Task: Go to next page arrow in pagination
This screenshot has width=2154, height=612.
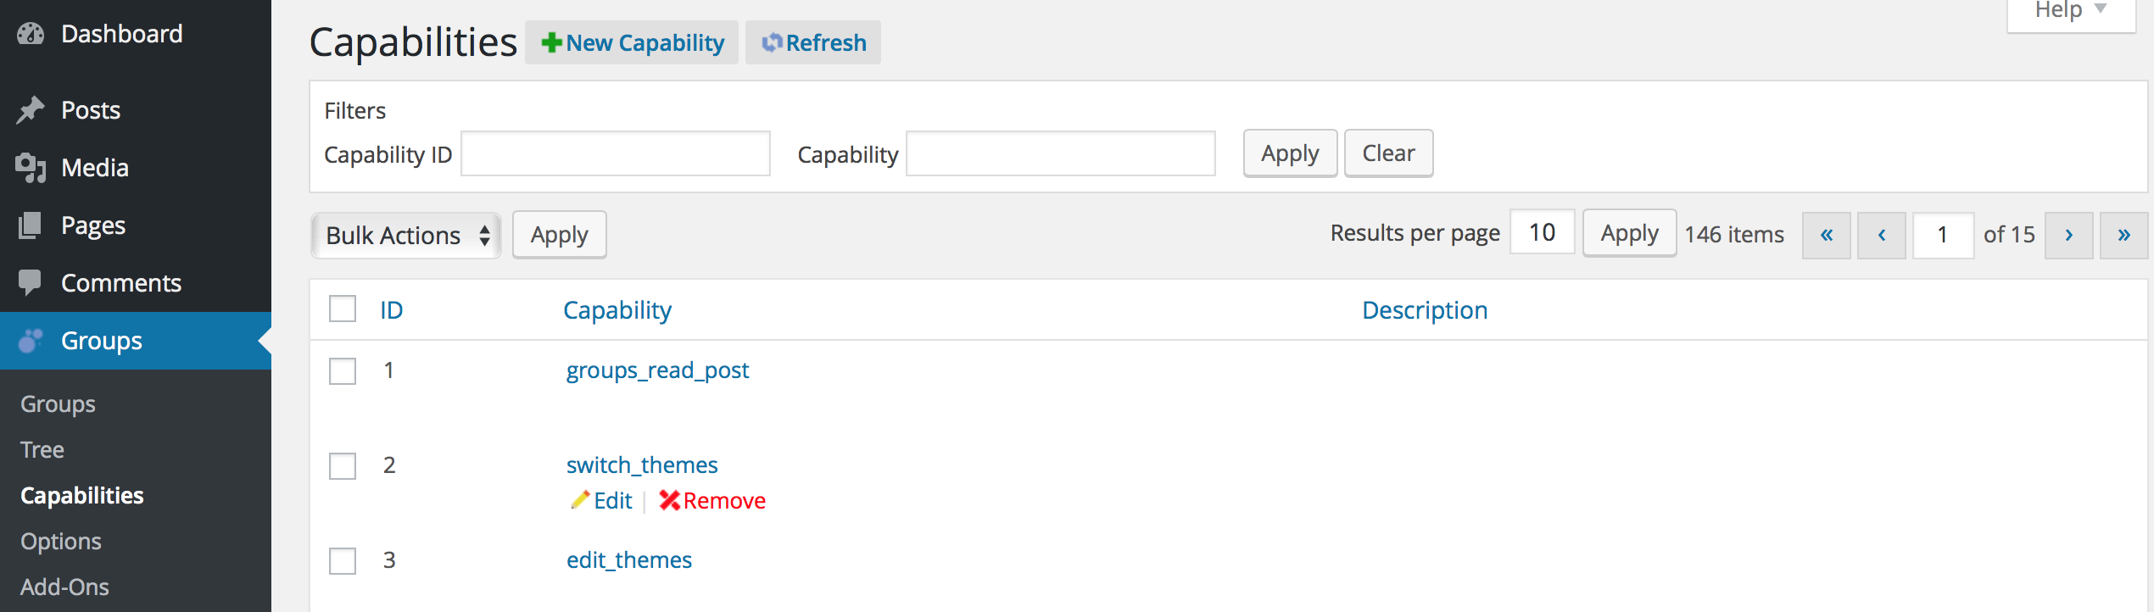Action: (2068, 235)
